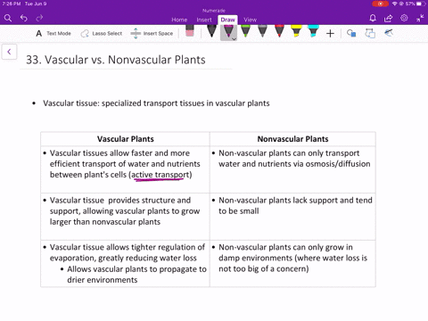
Task: Tap the battery indicator in status bar
Action: 421,4
